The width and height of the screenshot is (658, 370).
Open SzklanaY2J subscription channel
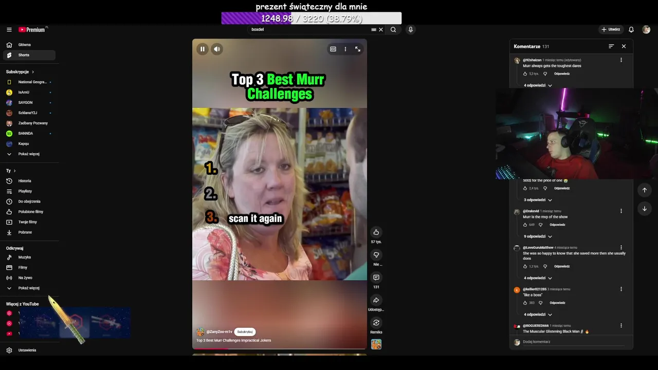pyautogui.click(x=29, y=113)
